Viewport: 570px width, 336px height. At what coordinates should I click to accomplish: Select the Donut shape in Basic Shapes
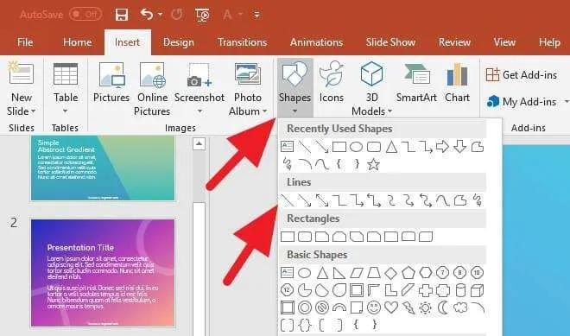305,308
